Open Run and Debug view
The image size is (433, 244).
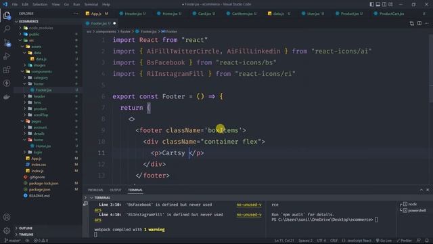(x=7, y=56)
